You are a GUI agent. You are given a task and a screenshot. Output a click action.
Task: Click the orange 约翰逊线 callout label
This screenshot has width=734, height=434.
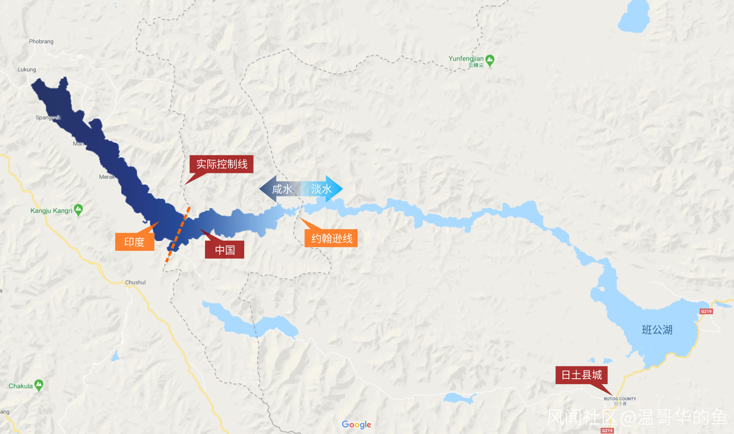coord(331,238)
